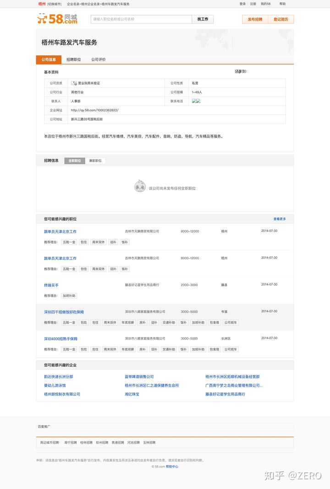Viewport: 330px width, 489px height.
Task: Click the 58同城 logo
Action: (57, 19)
